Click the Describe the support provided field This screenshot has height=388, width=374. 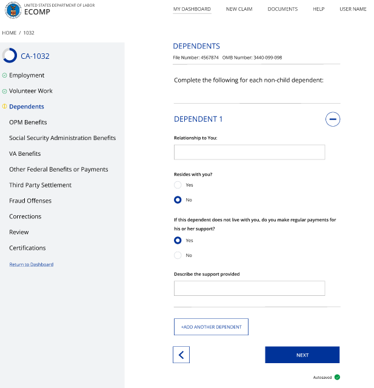[249, 289]
